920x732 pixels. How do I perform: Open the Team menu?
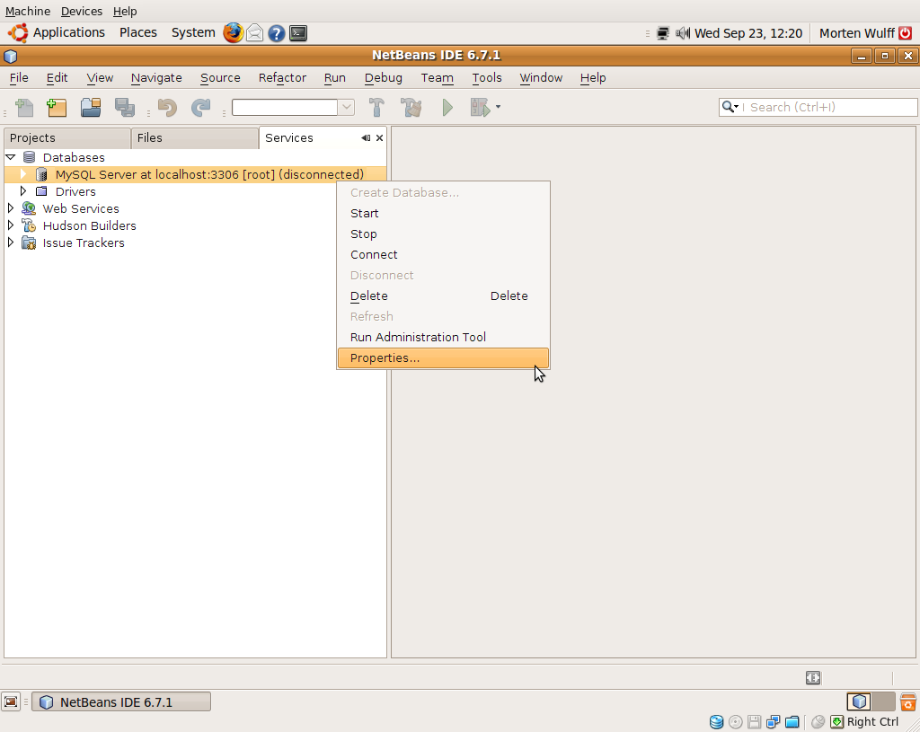click(438, 77)
